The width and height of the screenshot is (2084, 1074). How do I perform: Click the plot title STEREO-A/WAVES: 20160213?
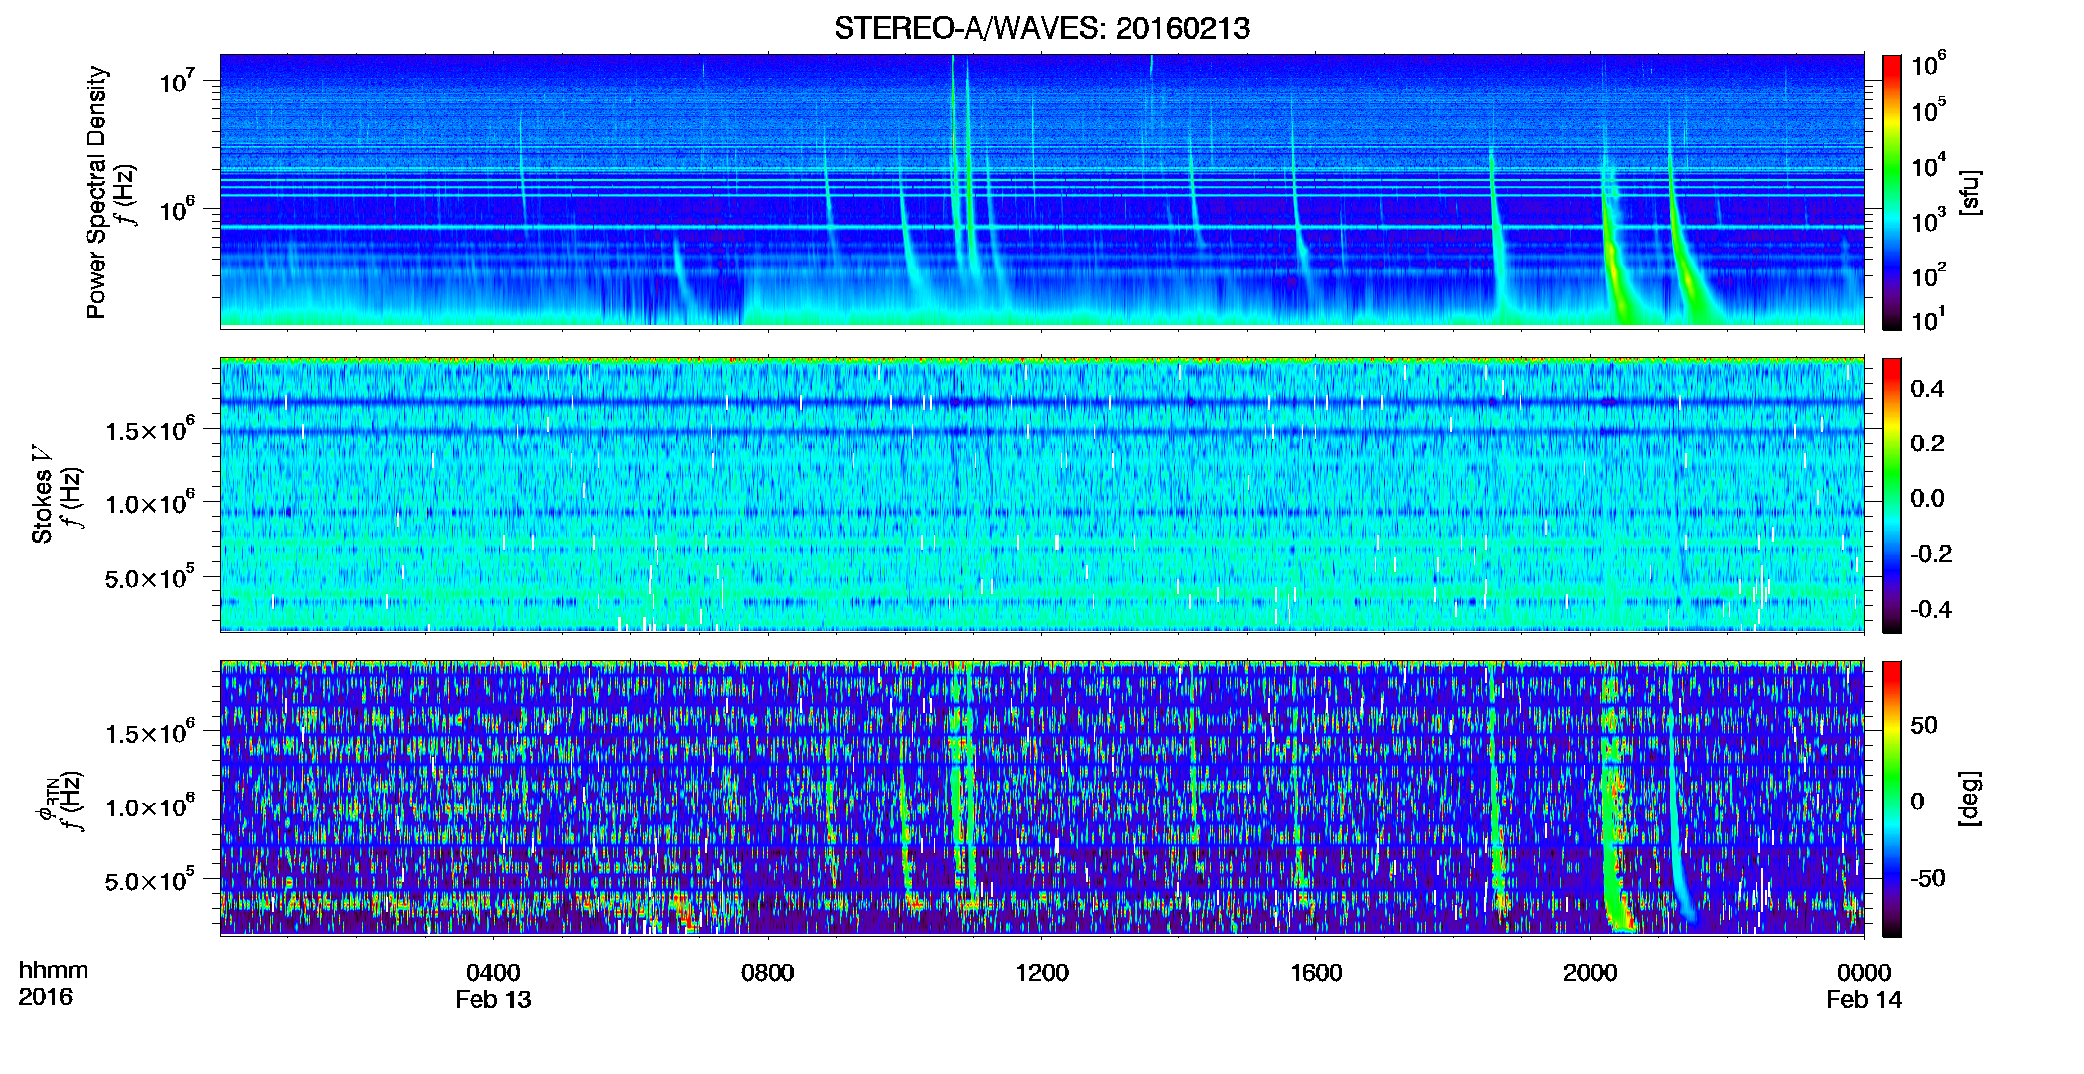pos(1042,28)
